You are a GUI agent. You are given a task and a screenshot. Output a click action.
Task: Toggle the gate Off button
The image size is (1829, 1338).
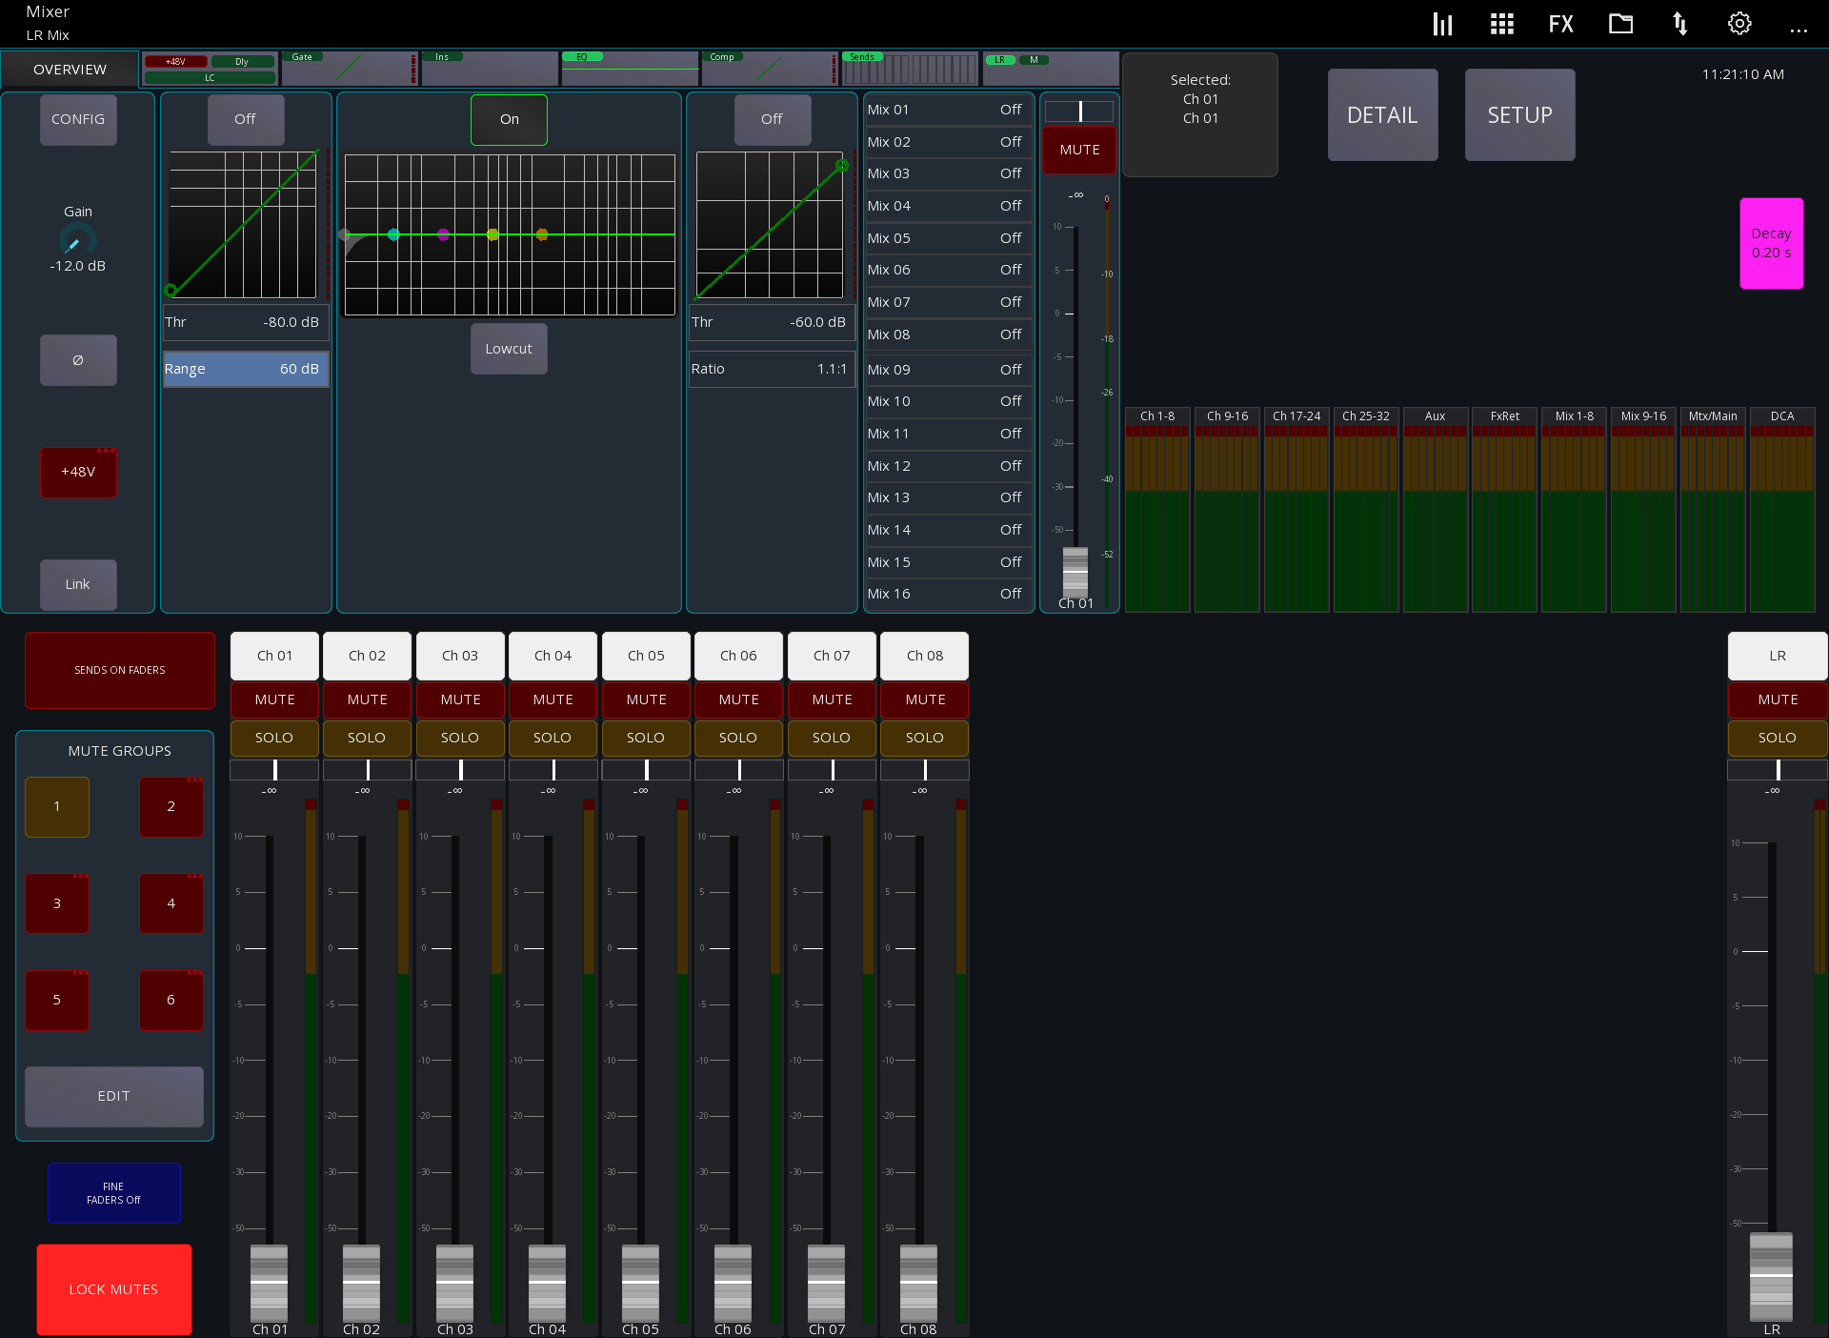point(245,119)
